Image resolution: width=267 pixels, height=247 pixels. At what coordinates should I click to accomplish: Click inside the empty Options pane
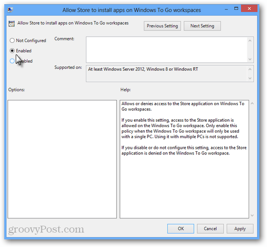tap(62, 159)
